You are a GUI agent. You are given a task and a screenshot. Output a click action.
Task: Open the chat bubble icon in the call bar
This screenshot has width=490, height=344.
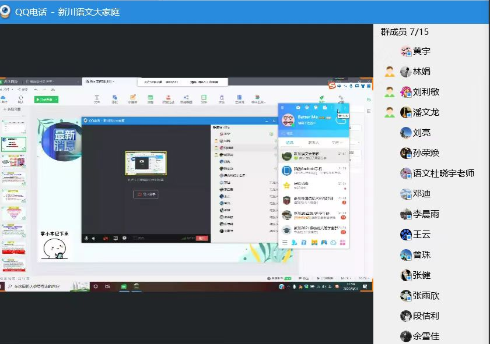pyautogui.click(x=124, y=238)
